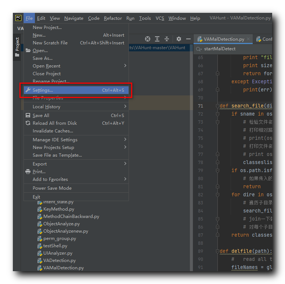Click the folder icon under Project sidebar
Viewport: 285px width, 284px height.
(17, 55)
